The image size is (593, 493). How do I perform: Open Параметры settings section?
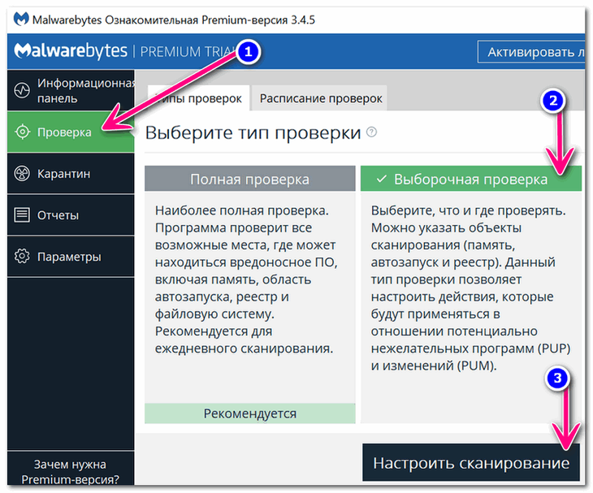point(71,257)
